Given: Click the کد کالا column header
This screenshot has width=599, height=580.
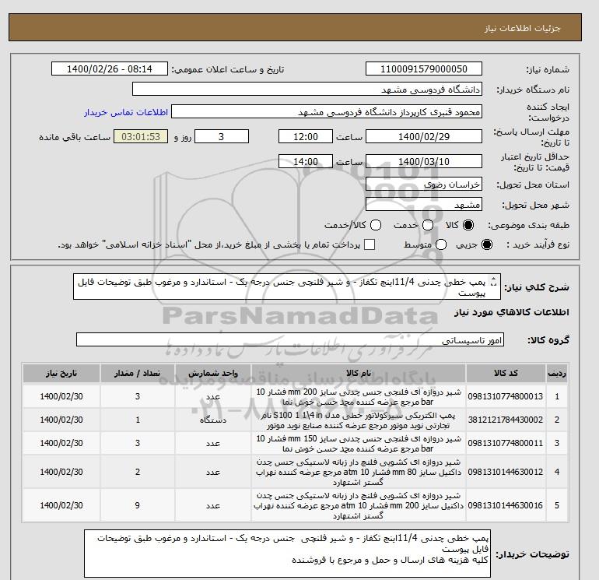Looking at the screenshot, I should pyautogui.click(x=506, y=373).
